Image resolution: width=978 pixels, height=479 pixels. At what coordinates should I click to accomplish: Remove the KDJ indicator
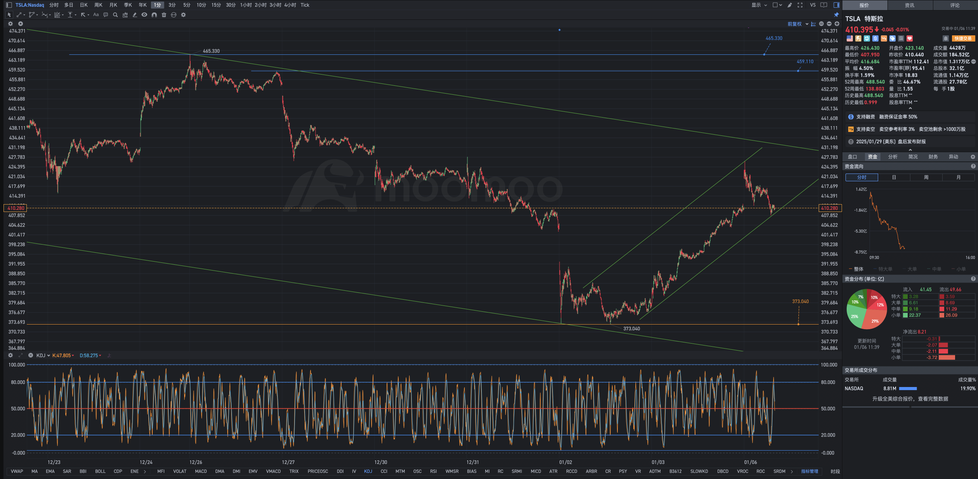[31, 355]
